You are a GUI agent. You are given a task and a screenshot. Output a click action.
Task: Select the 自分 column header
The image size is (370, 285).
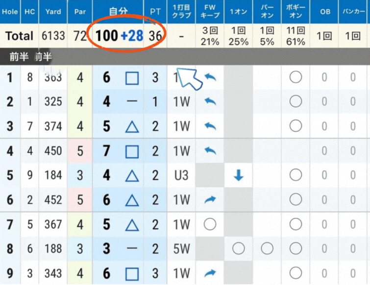pos(118,11)
